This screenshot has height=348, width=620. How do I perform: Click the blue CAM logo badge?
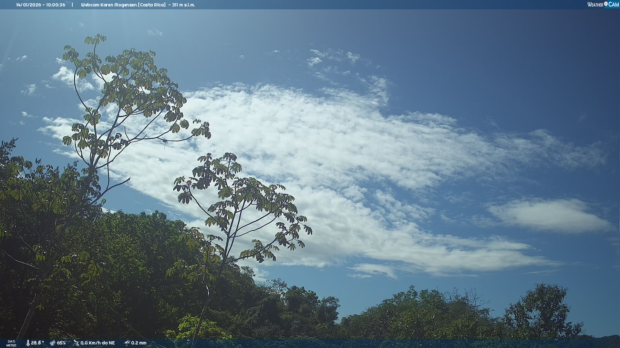pos(613,4)
